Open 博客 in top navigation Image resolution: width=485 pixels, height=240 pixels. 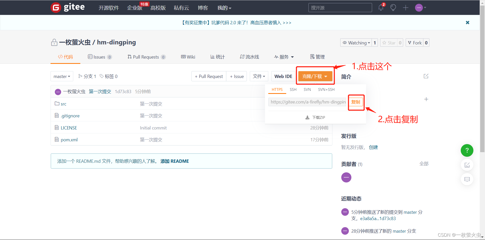(x=203, y=8)
